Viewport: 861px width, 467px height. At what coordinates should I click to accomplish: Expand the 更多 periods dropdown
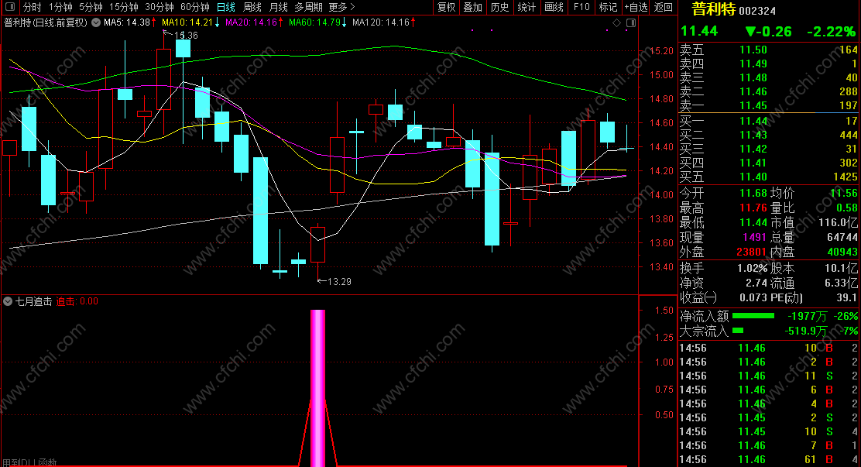click(341, 7)
